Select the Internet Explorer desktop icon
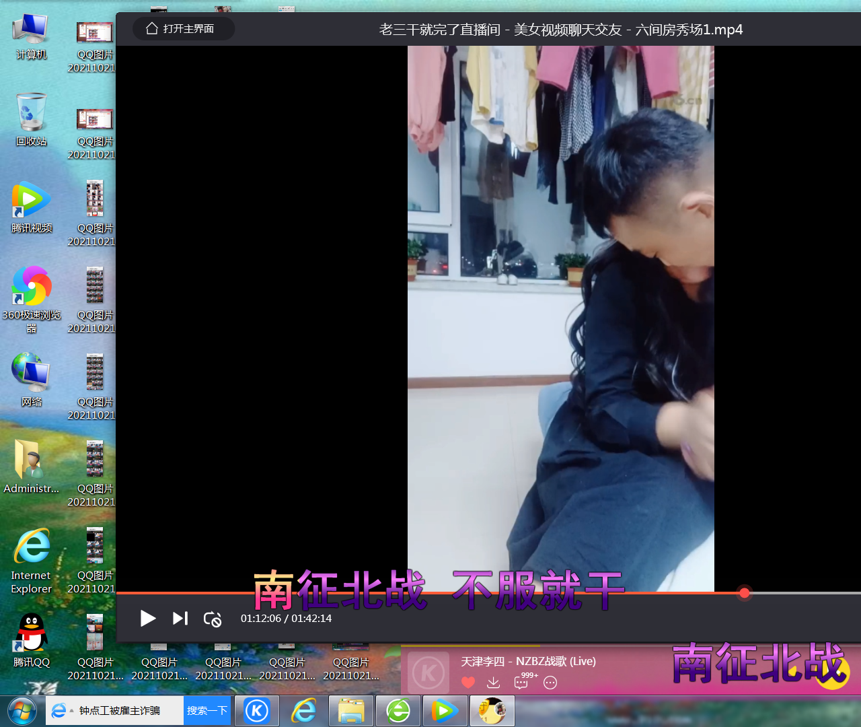The width and height of the screenshot is (861, 727). pos(31,561)
